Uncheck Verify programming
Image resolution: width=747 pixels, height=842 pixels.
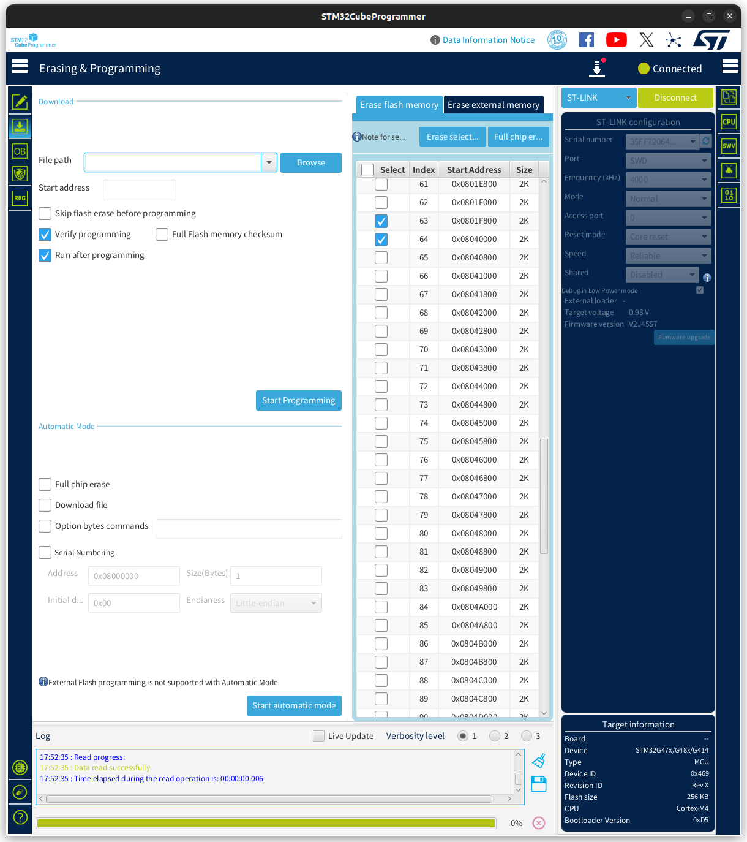click(45, 234)
